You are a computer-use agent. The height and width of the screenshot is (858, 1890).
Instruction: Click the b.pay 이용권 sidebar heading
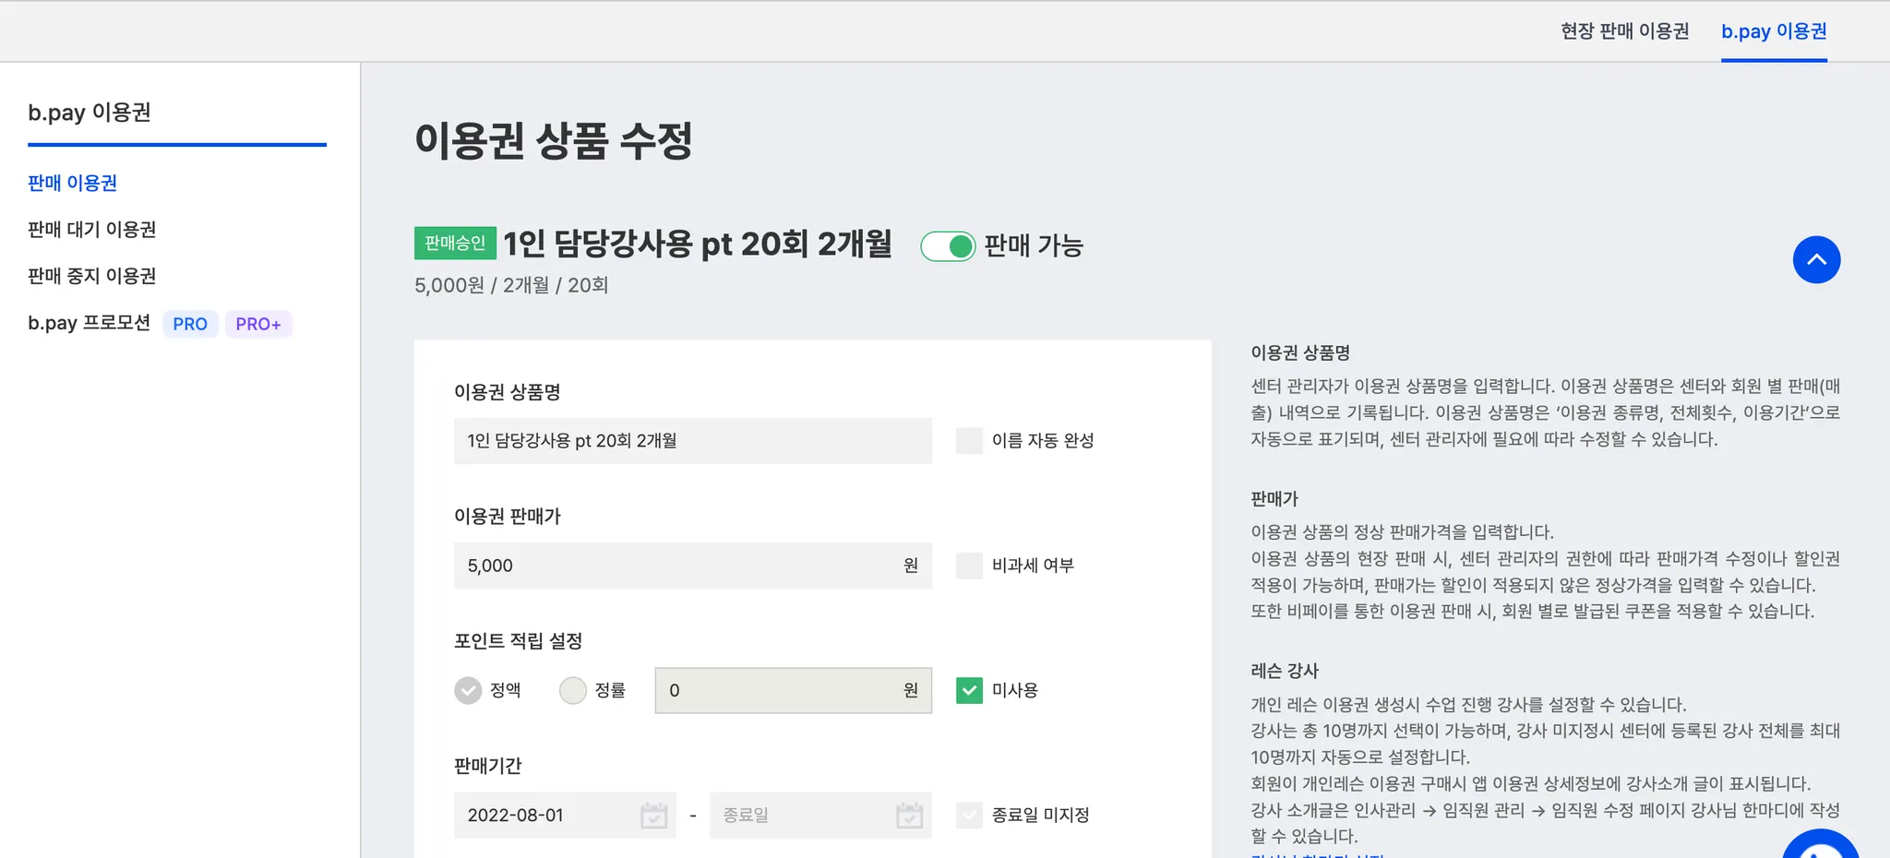90,113
